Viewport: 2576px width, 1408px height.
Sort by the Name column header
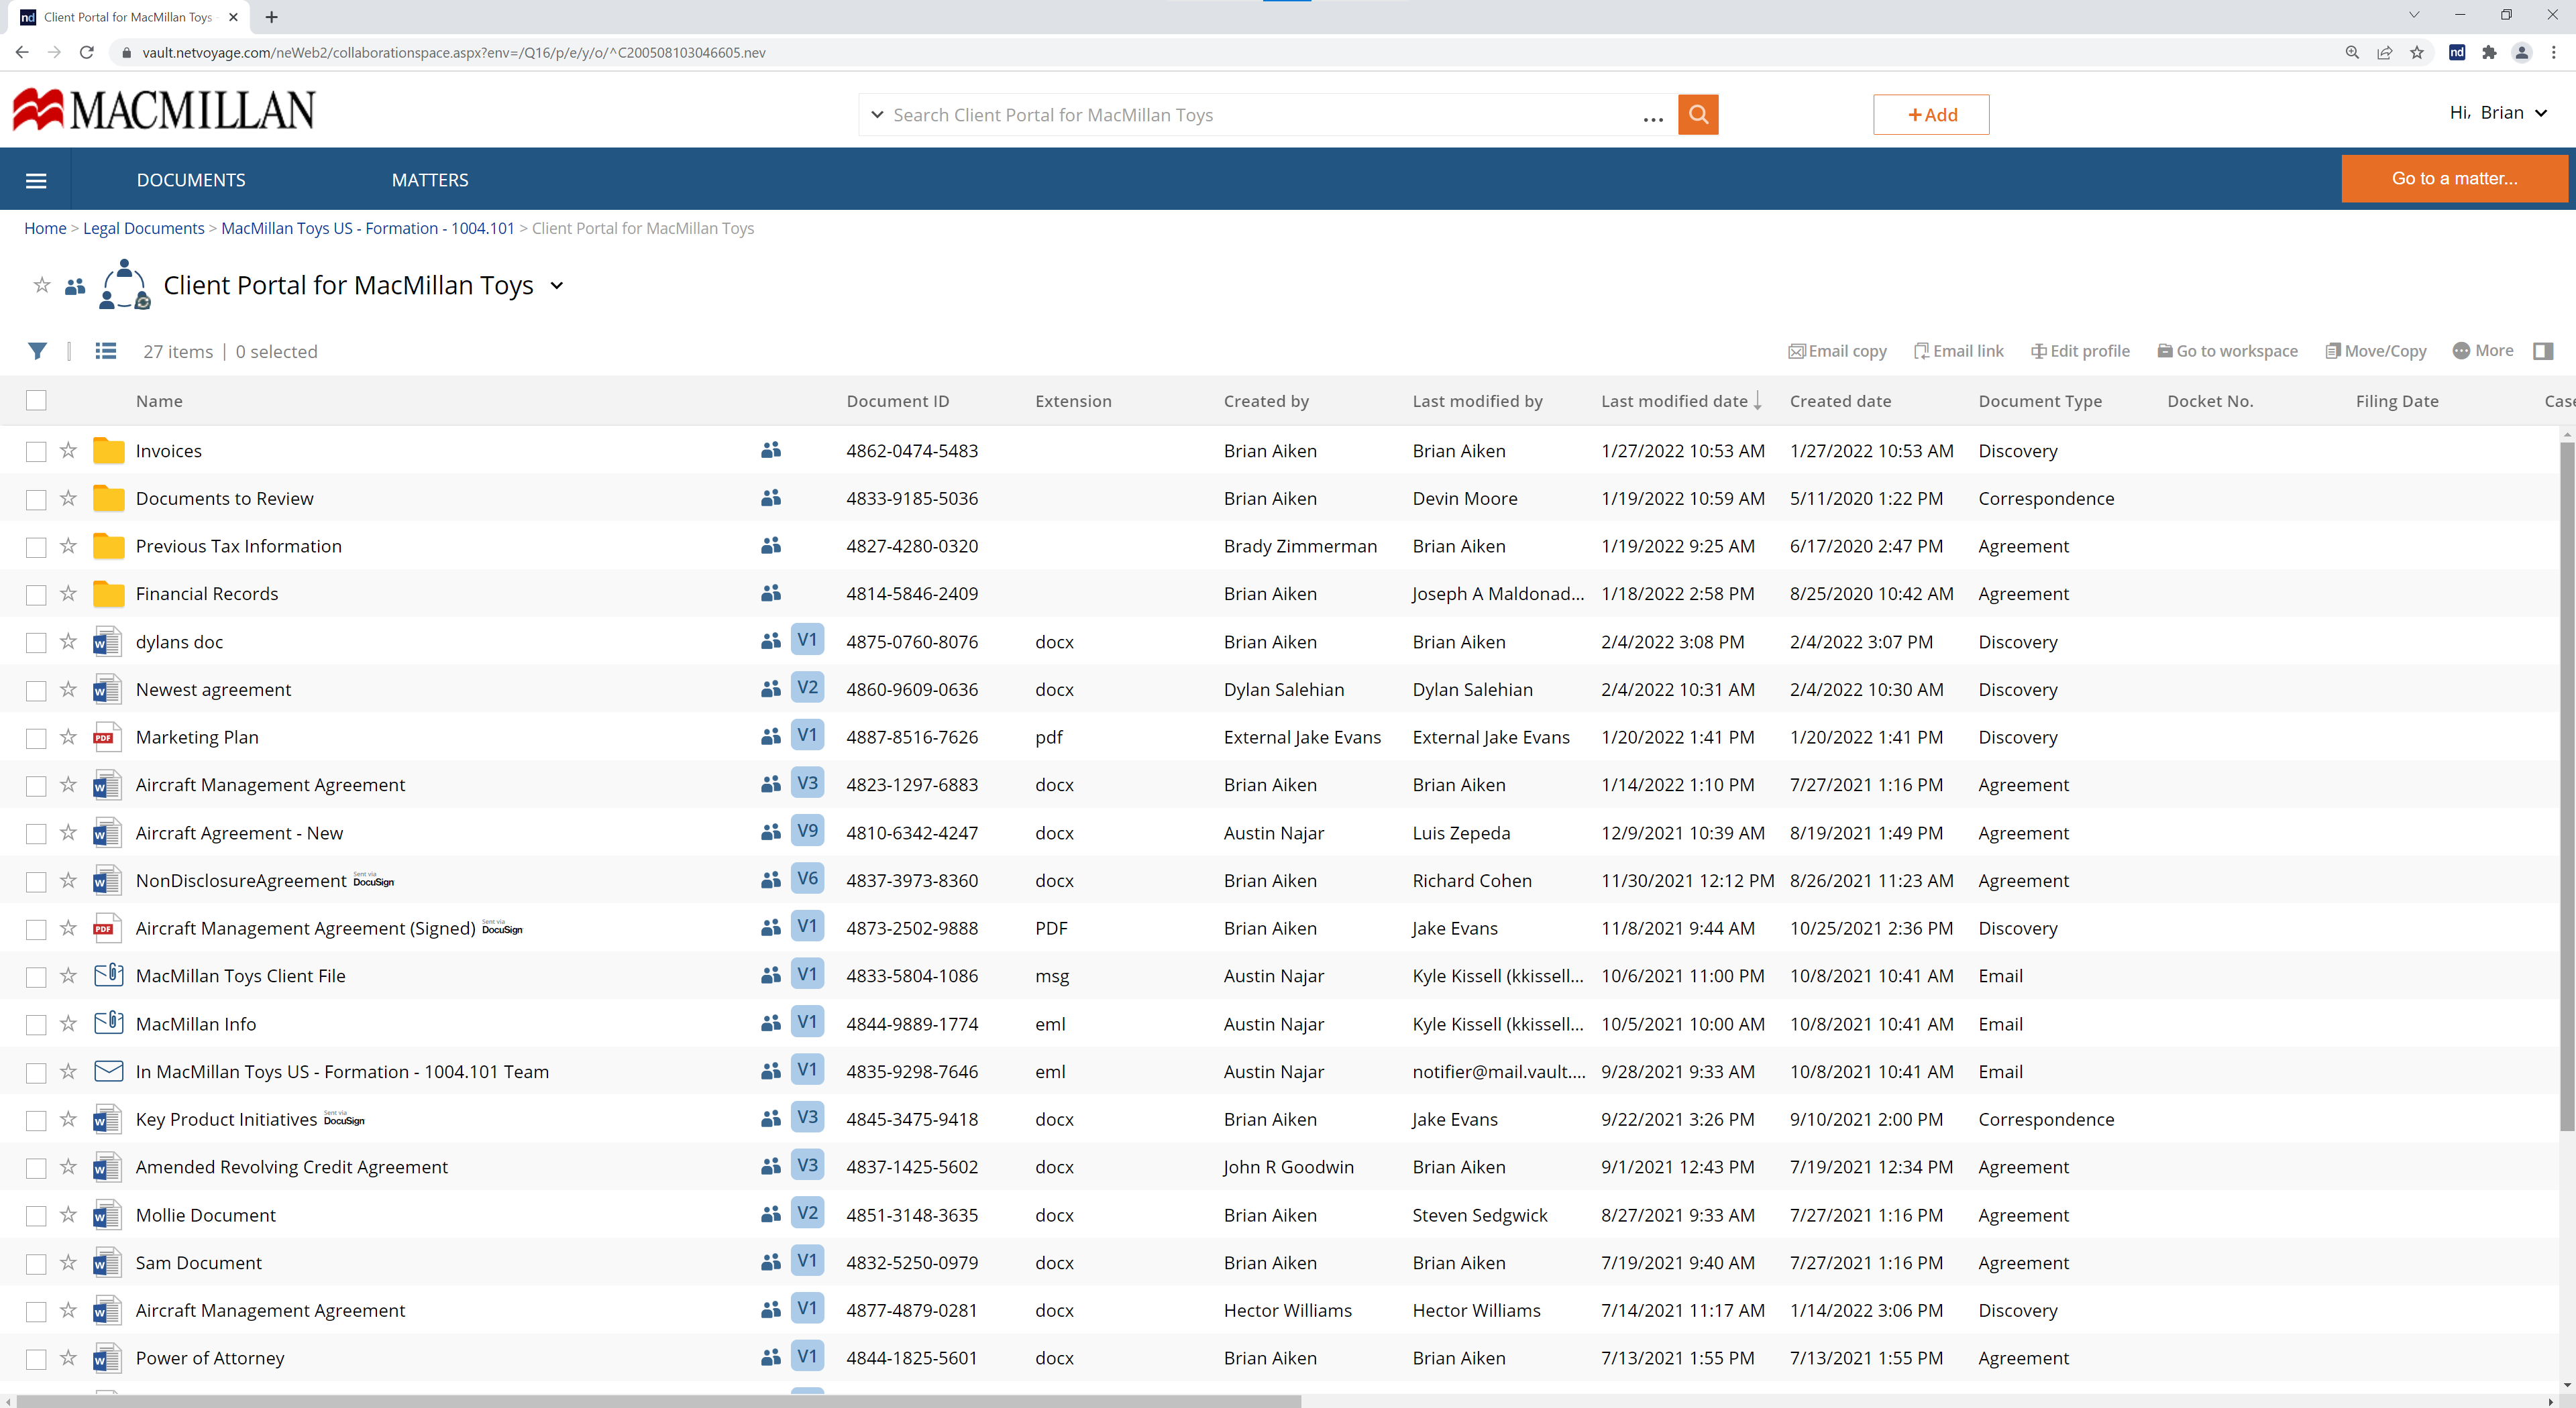tap(159, 401)
